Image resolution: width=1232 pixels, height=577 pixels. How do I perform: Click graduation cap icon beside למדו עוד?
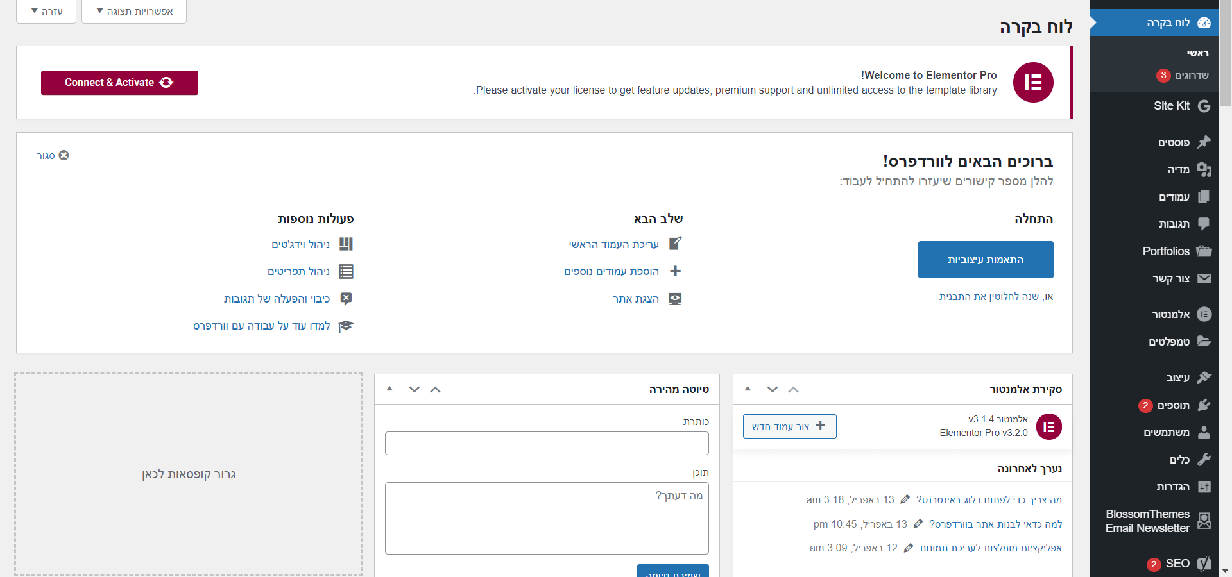tap(346, 326)
